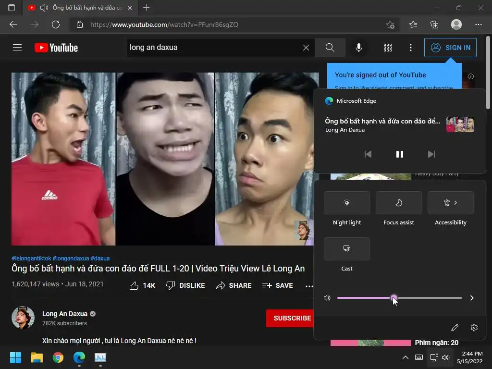Open Edge Collections
492x369 pixels.
(434, 25)
